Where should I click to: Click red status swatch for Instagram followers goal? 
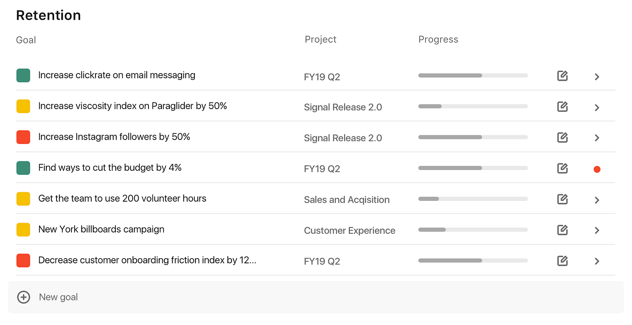[23, 137]
